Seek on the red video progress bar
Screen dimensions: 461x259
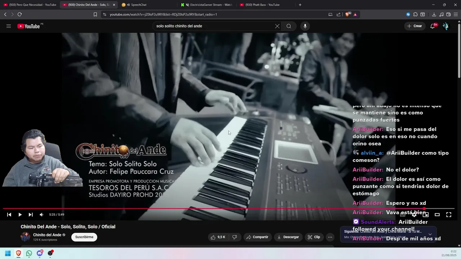coord(229,209)
